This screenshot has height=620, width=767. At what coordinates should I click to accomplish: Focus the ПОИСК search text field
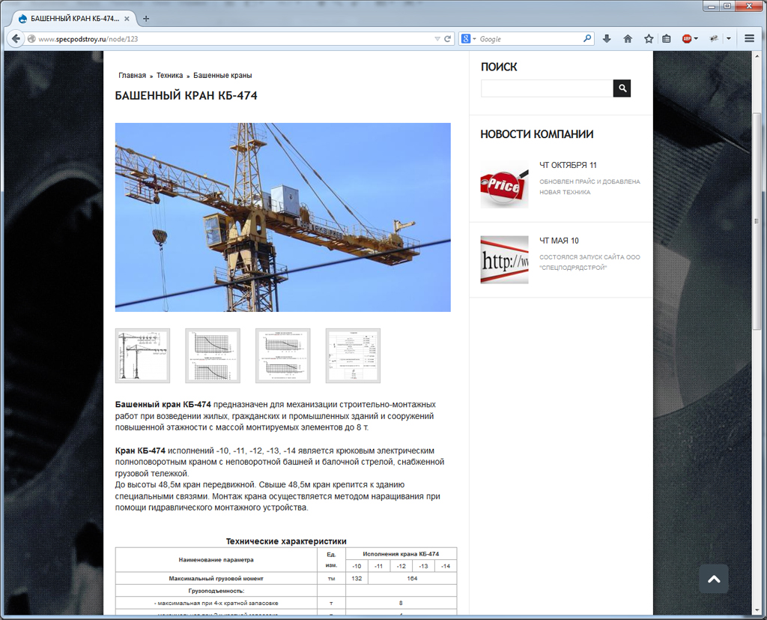pyautogui.click(x=547, y=88)
